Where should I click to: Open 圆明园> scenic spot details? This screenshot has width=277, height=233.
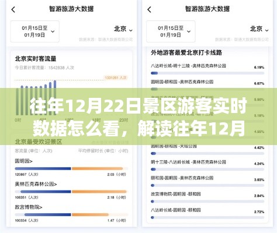24,161
